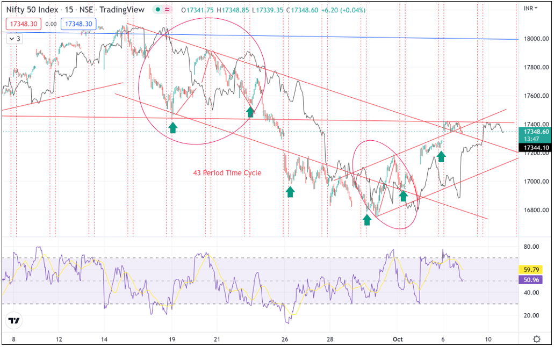
Task: Click the yellow 59.79 RSI average label
Action: 531,270
